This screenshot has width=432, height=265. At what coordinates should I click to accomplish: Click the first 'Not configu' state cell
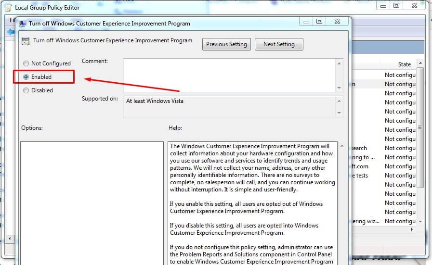(400, 75)
